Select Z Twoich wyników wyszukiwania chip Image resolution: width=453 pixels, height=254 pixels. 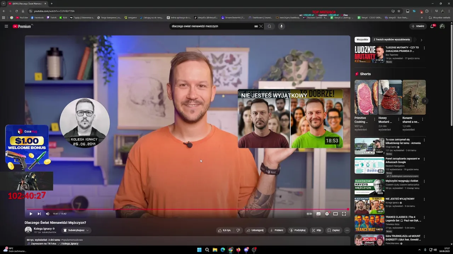392,40
